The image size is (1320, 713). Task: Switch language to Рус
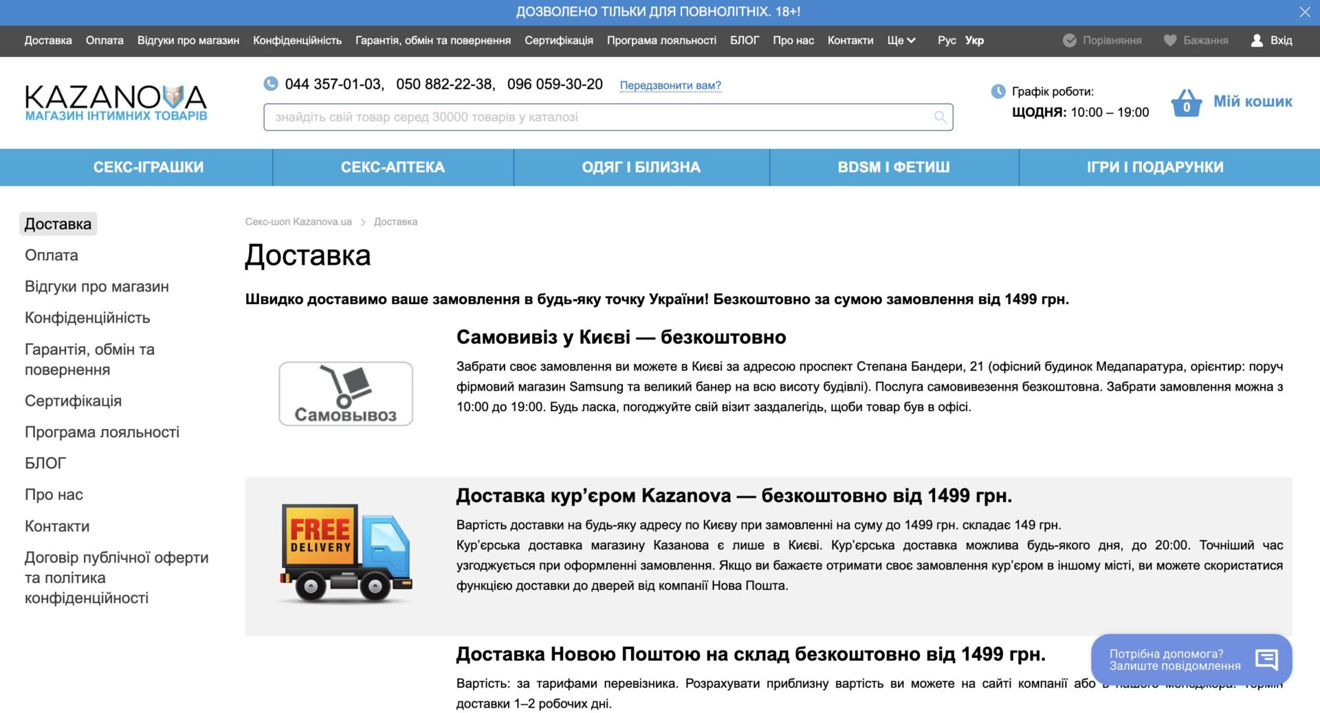(x=946, y=41)
